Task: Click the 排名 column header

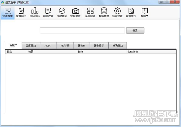Action: (16, 52)
